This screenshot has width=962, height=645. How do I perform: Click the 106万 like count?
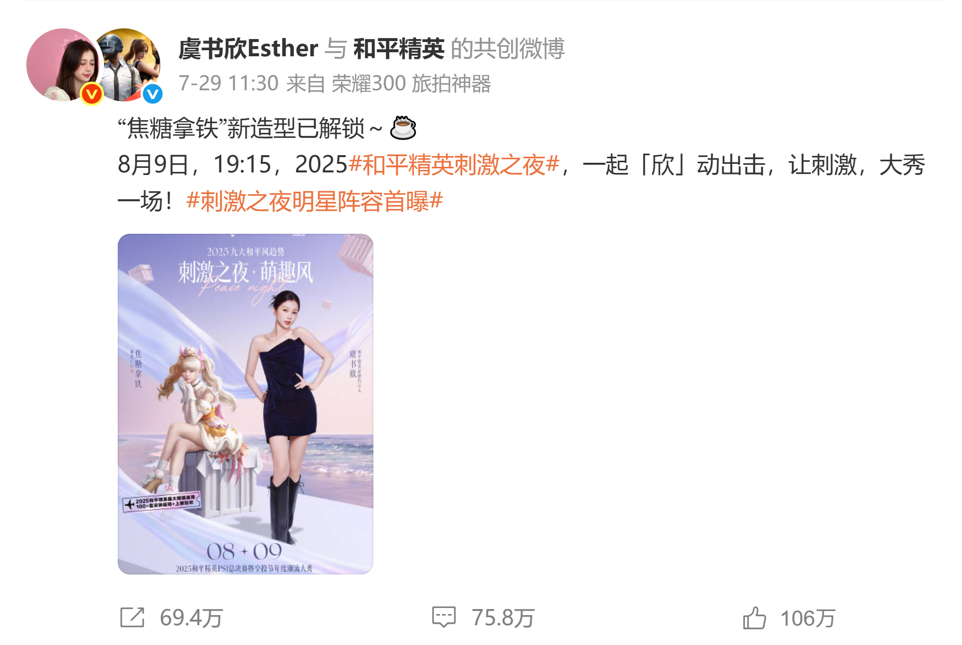pos(808,618)
